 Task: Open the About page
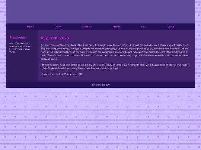coord(170,27)
